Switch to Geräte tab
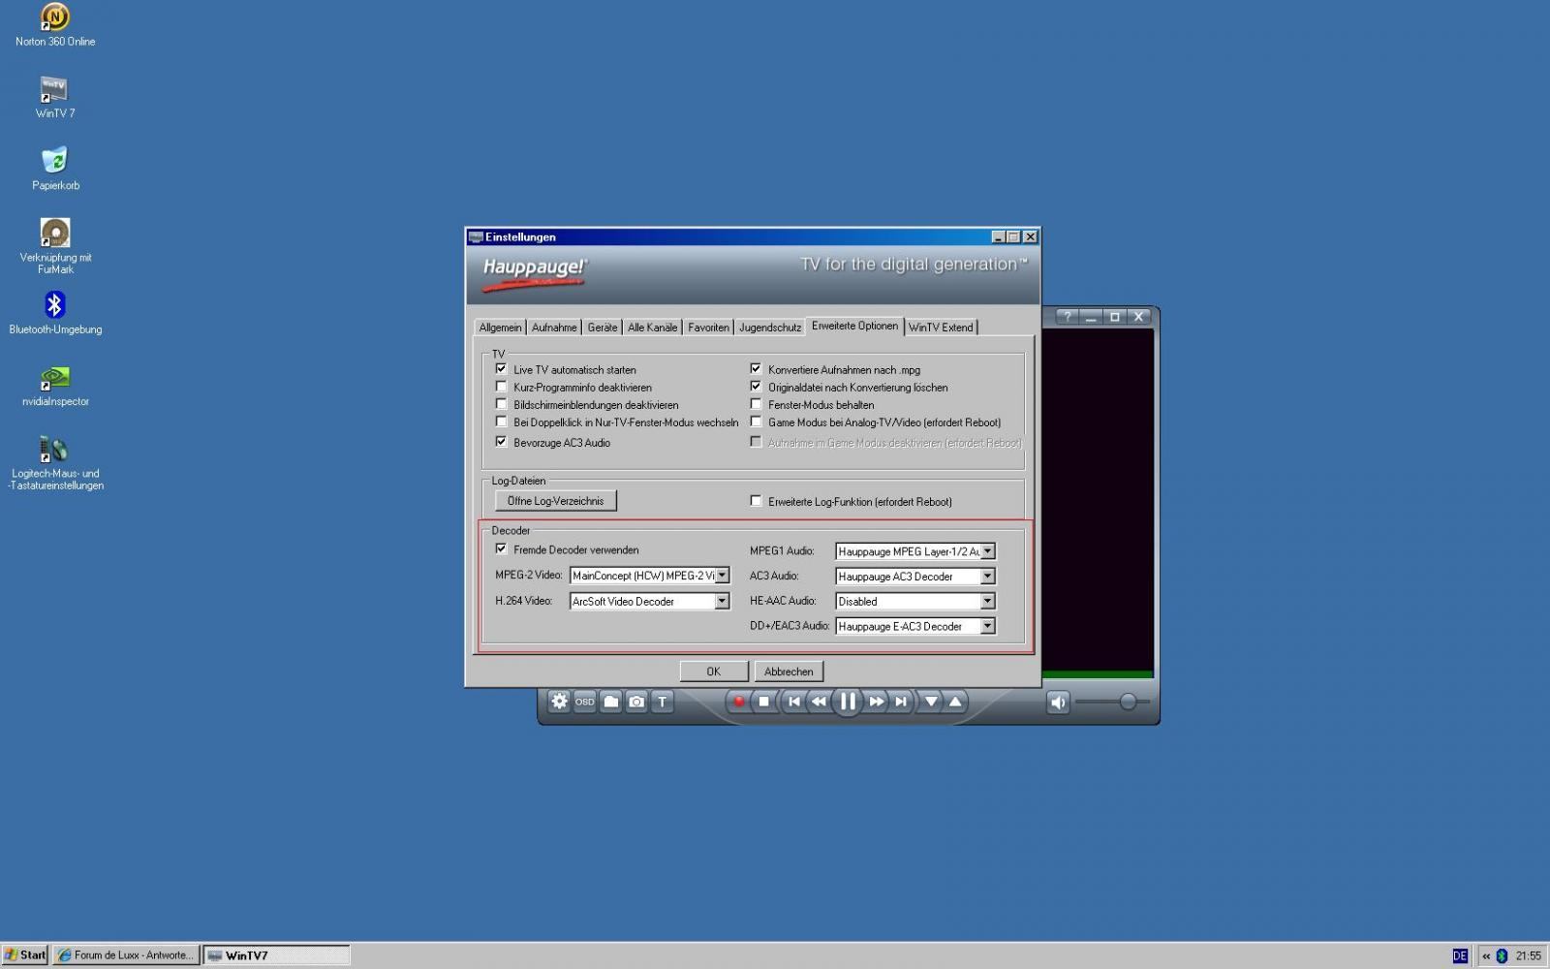Screen dimensions: 1550x969 602,328
